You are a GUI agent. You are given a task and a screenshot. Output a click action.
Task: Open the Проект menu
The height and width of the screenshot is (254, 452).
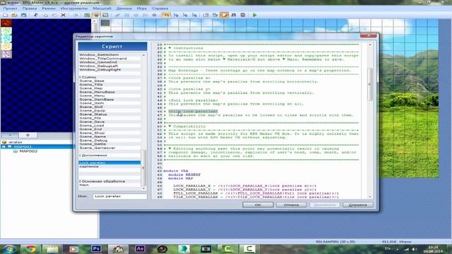pyautogui.click(x=10, y=8)
